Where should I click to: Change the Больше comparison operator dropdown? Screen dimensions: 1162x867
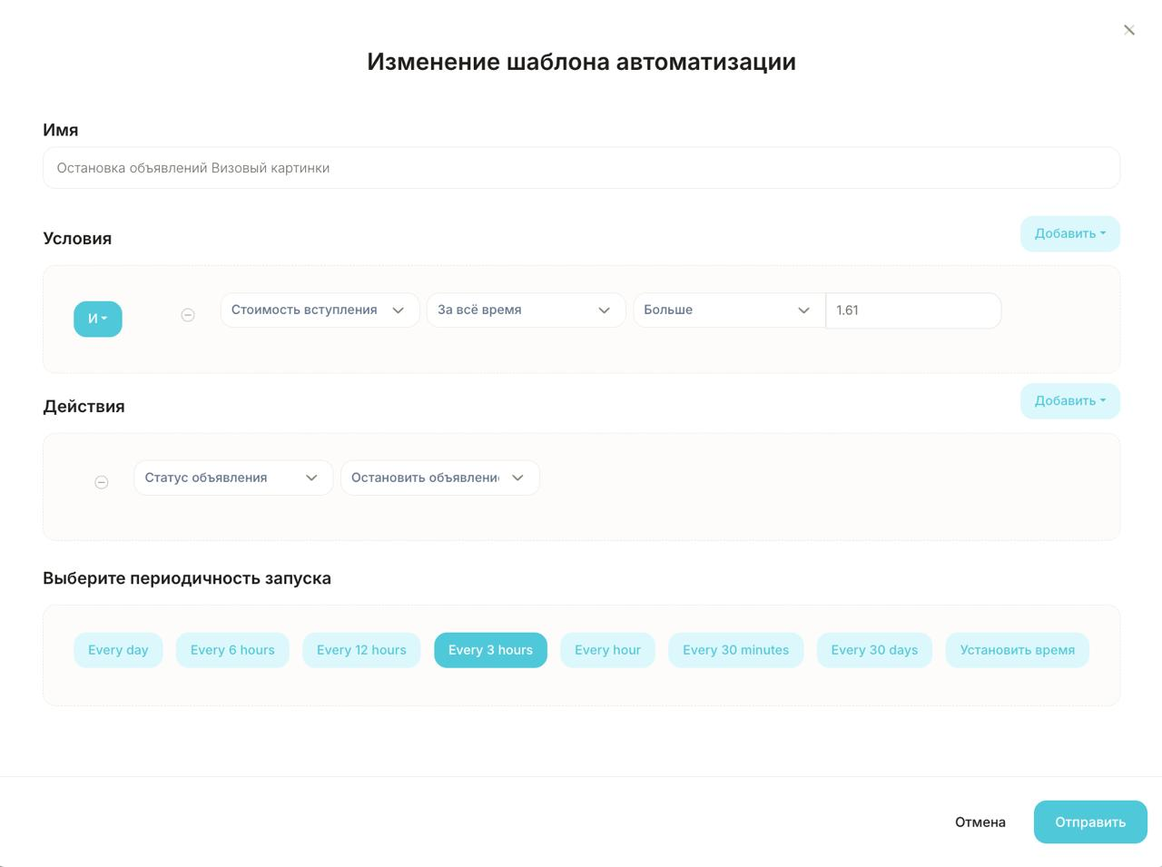point(728,310)
